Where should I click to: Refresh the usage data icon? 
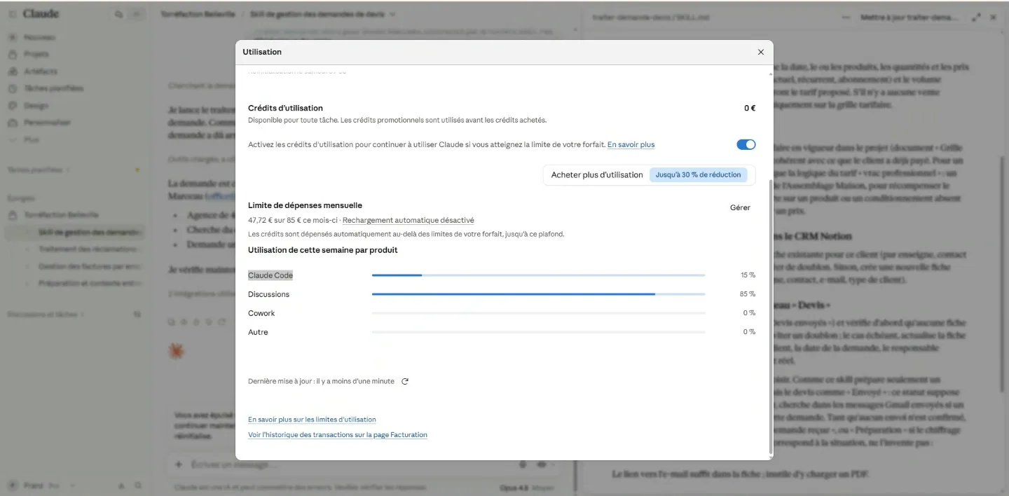point(405,381)
